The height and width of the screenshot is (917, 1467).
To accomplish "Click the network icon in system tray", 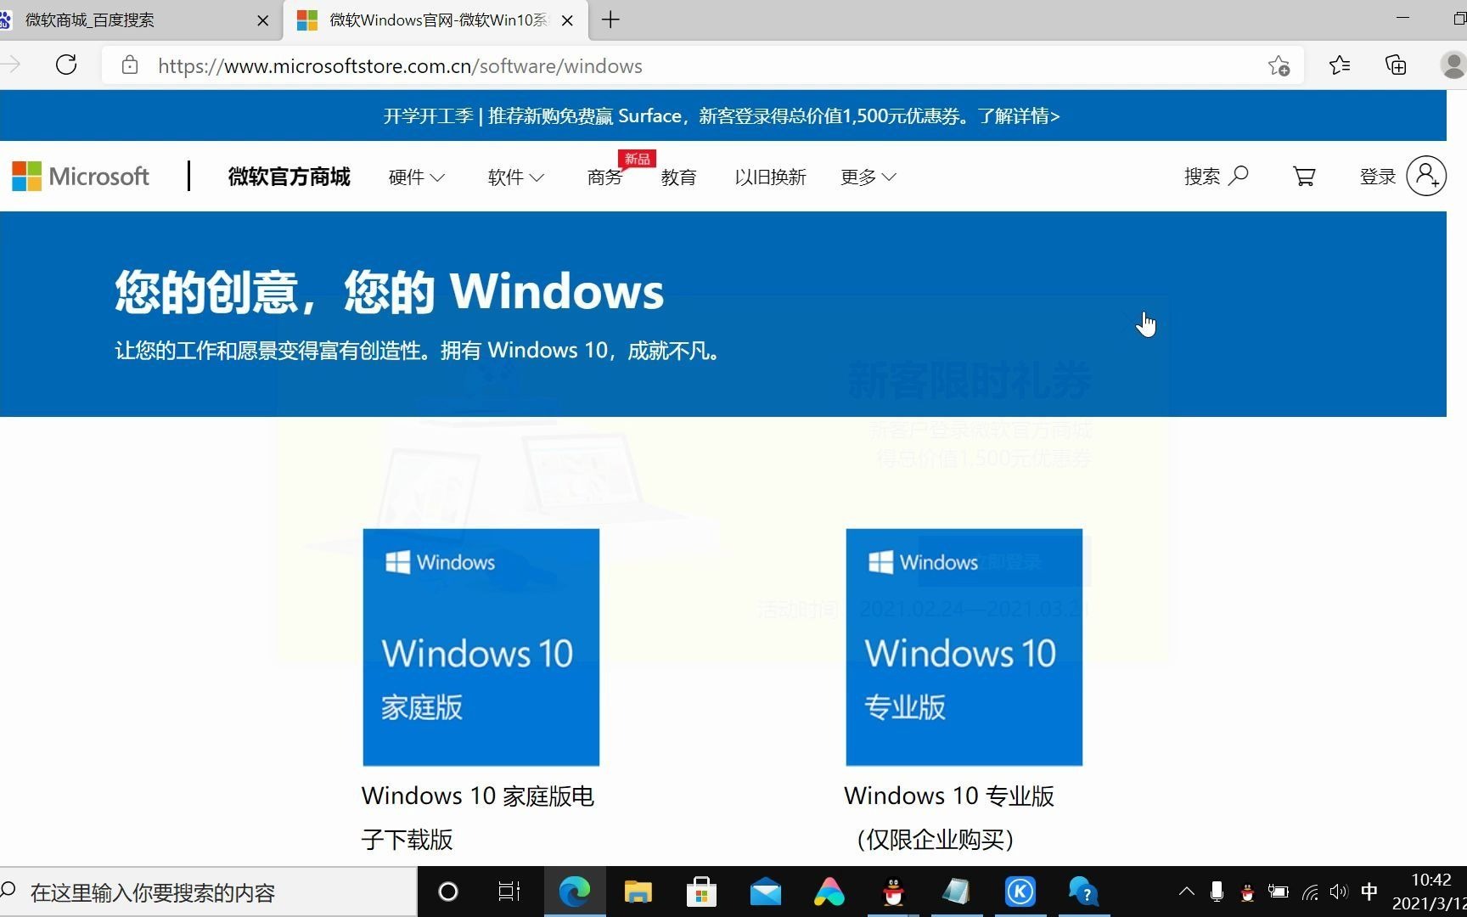I will [x=1310, y=892].
